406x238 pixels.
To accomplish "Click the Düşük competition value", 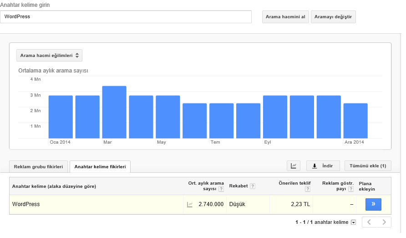I will [237, 204].
